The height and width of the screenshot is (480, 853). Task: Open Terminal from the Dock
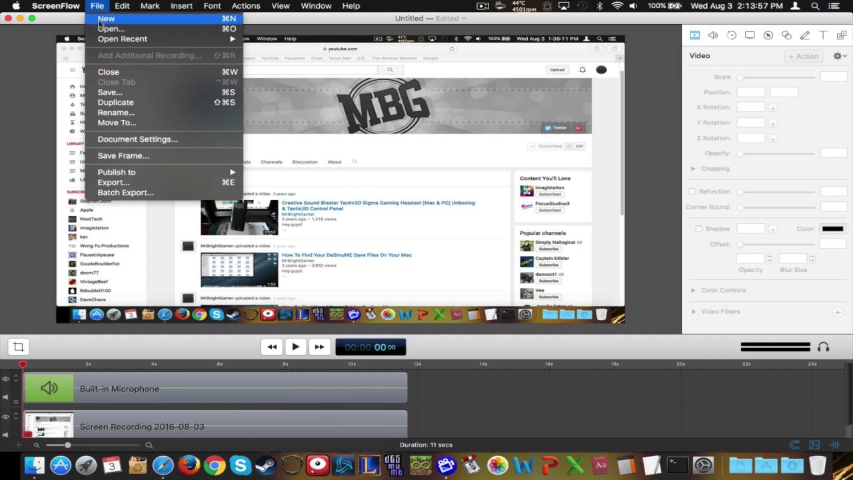click(678, 465)
